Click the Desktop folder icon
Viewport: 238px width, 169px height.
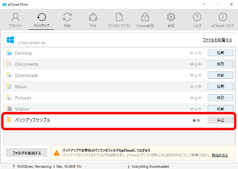(9, 53)
